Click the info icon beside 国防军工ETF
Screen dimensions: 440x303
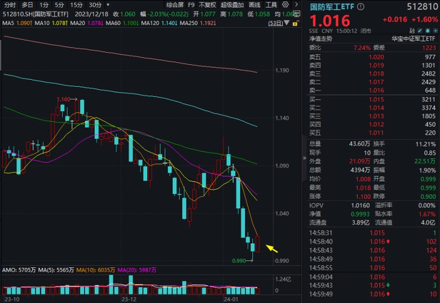[361, 6]
